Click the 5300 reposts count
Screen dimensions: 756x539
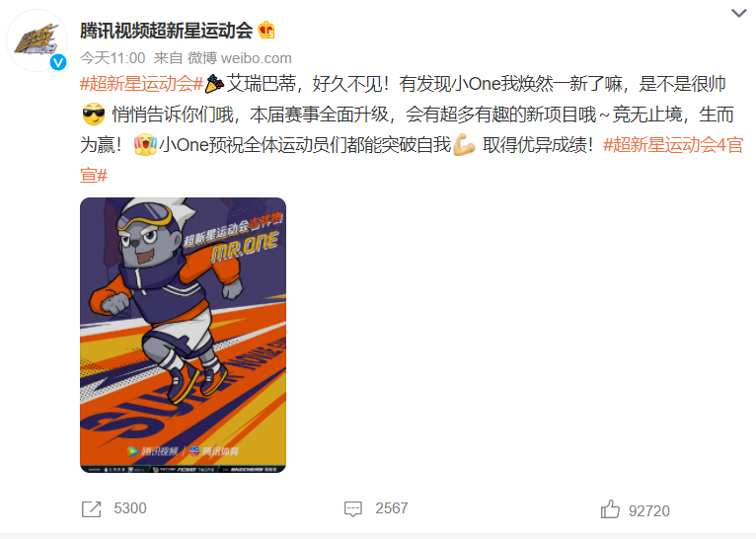(x=130, y=508)
